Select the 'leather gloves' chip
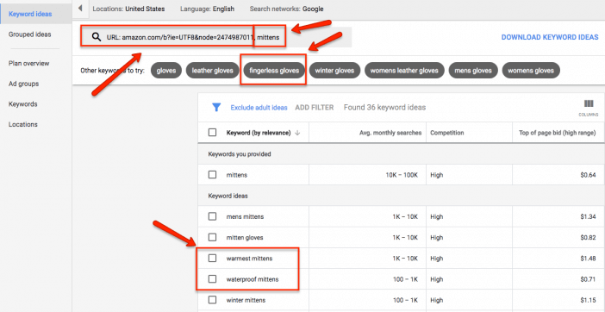Image resolution: width=605 pixels, height=312 pixels. pos(213,71)
